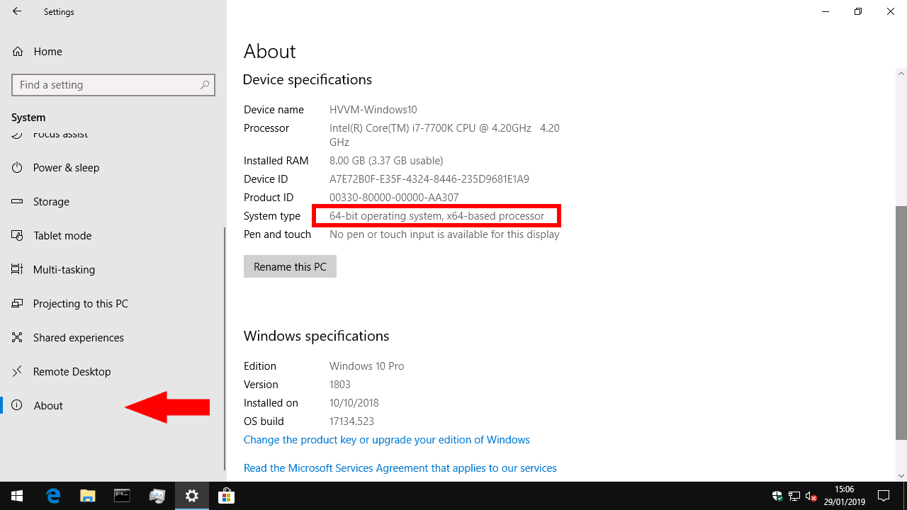The image size is (907, 510).
Task: Select the installed on date 10/10/2018
Action: tap(354, 403)
